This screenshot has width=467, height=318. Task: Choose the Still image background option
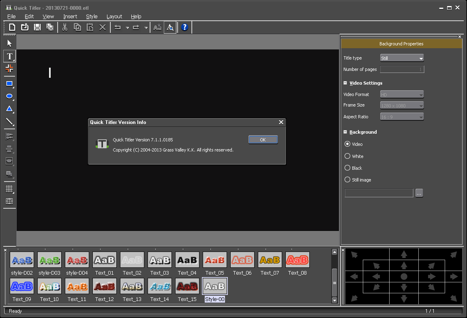coord(347,179)
